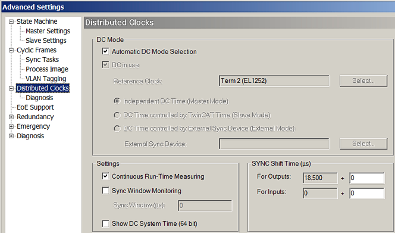
Task: Expand the Redundancy tree node
Action: point(11,117)
